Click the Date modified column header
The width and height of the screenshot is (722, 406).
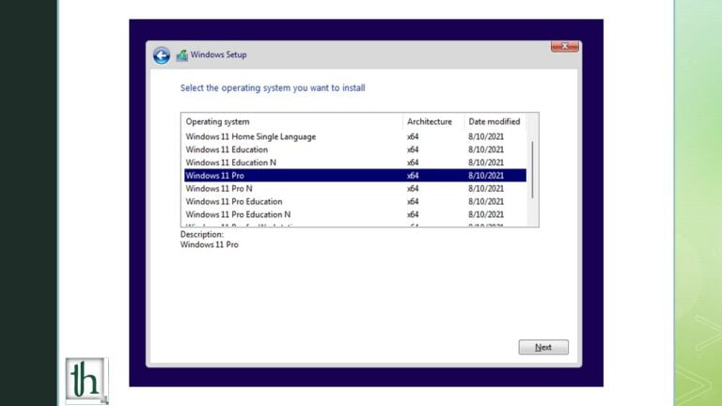(495, 121)
